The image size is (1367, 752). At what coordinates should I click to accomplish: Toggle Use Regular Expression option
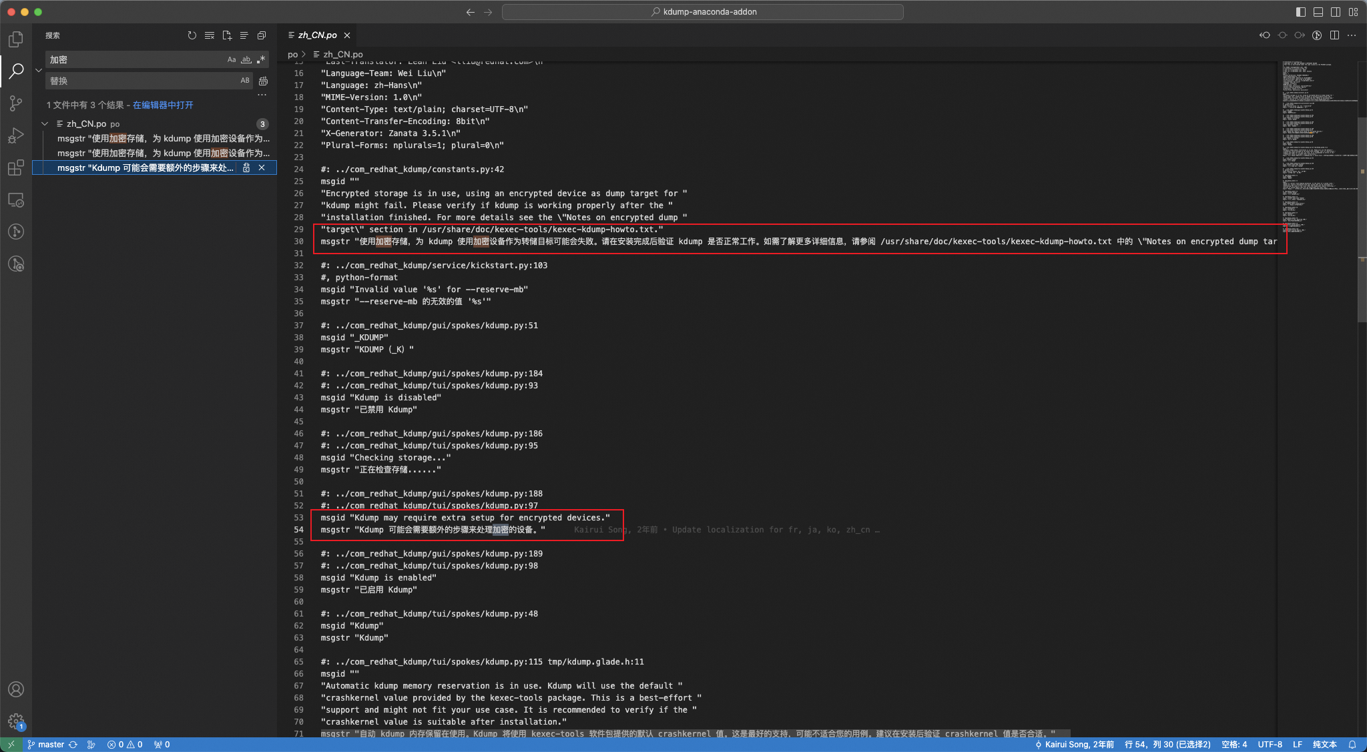(261, 59)
